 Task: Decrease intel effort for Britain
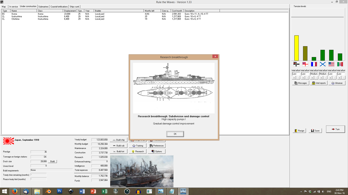tap(307, 78)
